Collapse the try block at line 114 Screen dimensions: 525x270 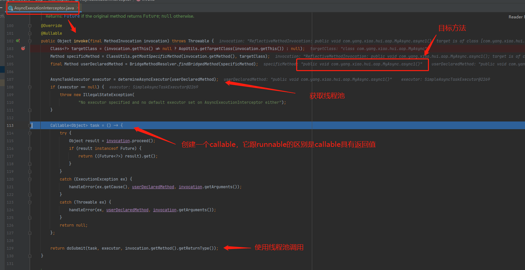pos(30,133)
